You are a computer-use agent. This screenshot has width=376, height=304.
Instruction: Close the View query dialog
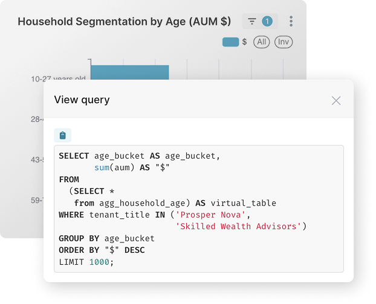336,101
